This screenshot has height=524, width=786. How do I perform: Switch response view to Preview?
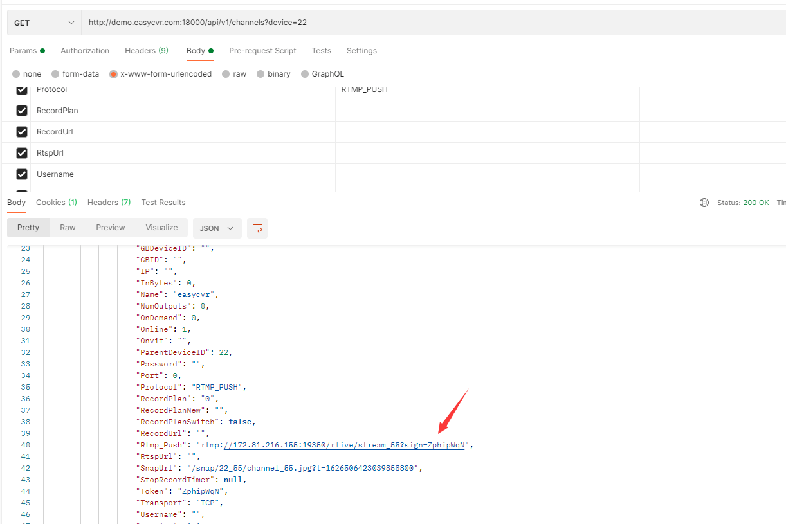pyautogui.click(x=111, y=228)
